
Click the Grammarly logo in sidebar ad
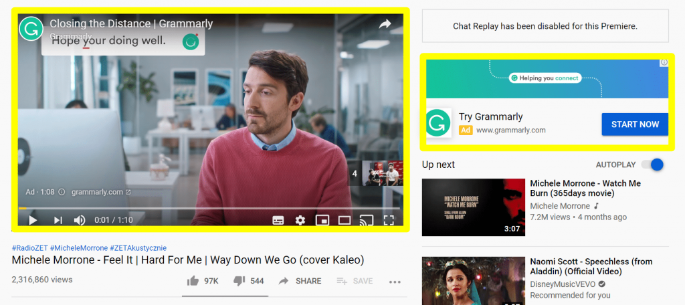(438, 124)
